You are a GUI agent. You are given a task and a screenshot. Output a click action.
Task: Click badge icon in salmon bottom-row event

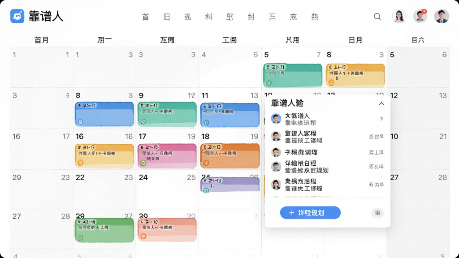[143, 236]
